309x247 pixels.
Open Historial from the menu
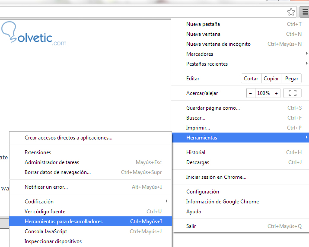pos(240,152)
